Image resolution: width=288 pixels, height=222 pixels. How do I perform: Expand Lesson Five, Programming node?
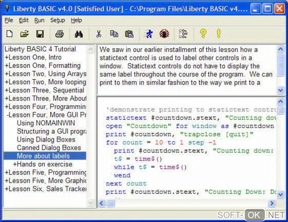coord(6,173)
